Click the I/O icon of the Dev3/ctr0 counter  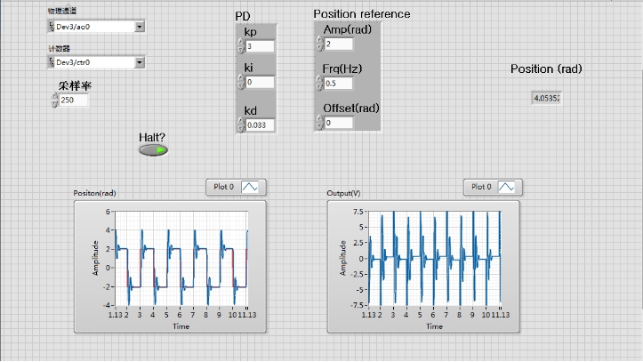click(x=52, y=62)
